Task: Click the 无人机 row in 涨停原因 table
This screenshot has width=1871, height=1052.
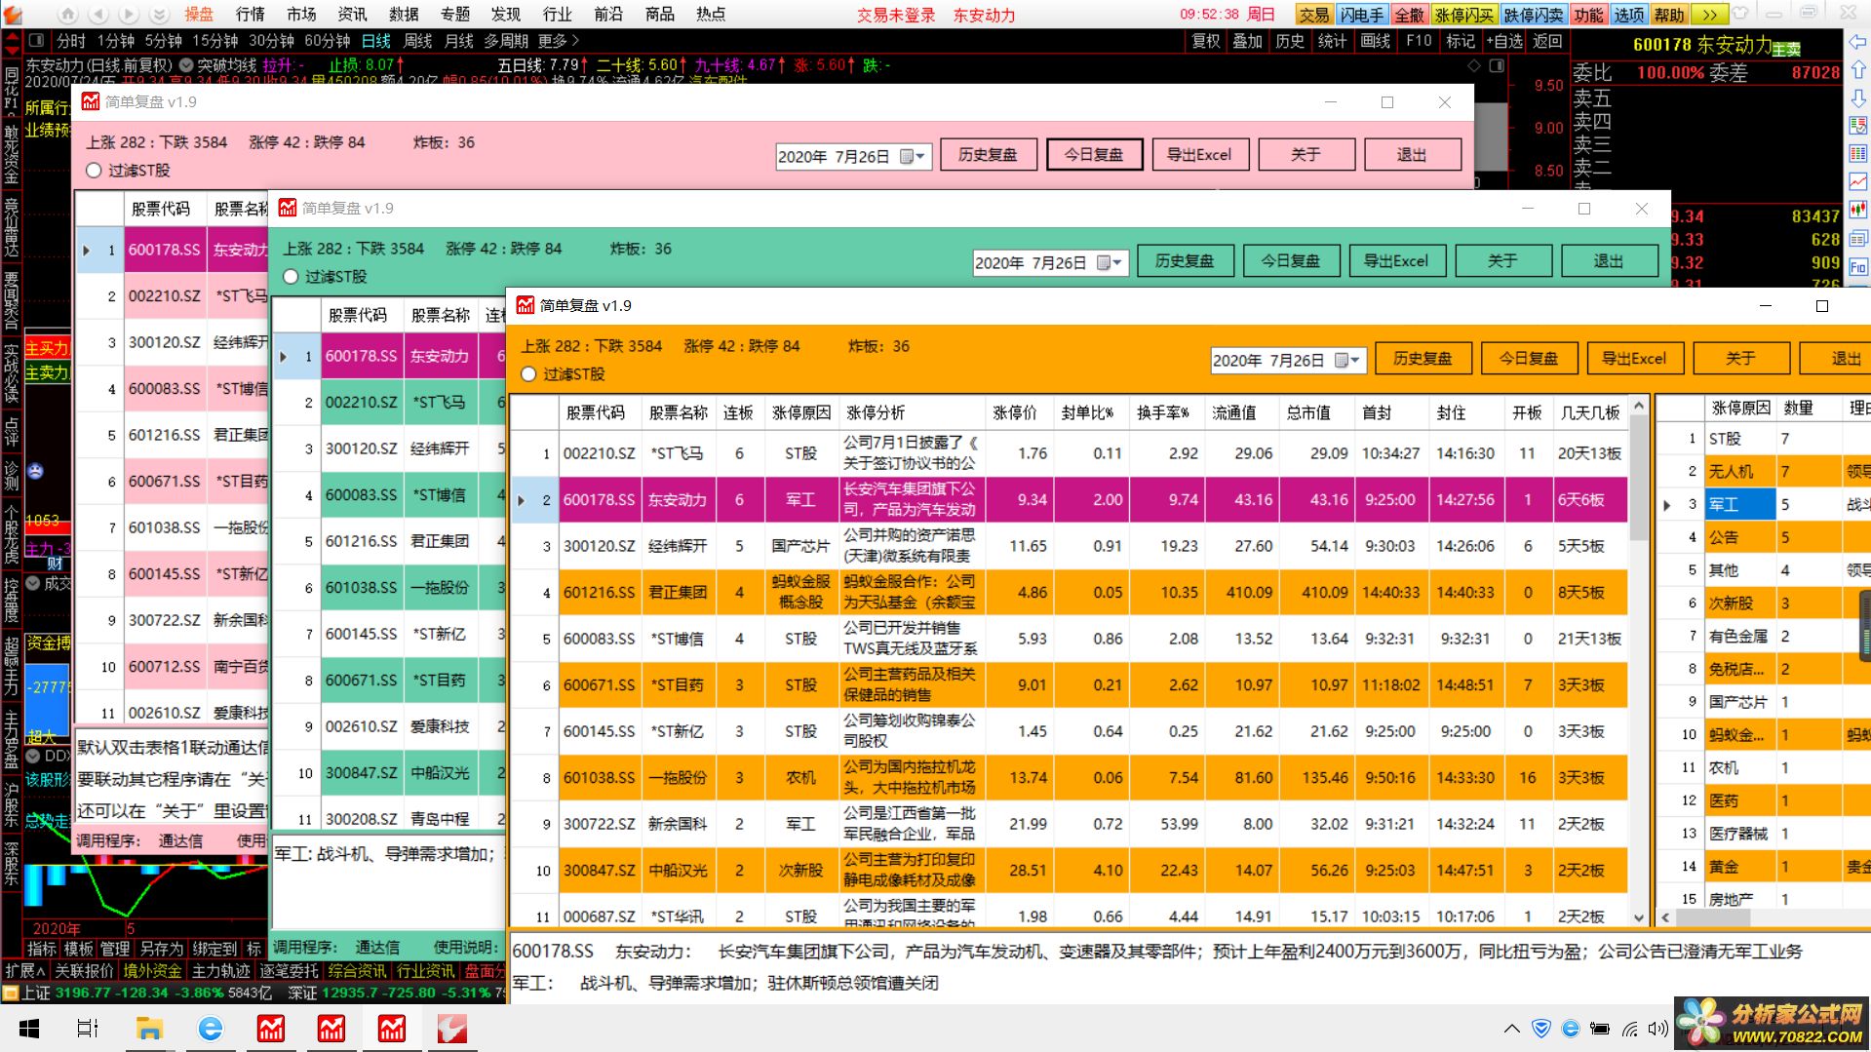Action: [x=1763, y=472]
